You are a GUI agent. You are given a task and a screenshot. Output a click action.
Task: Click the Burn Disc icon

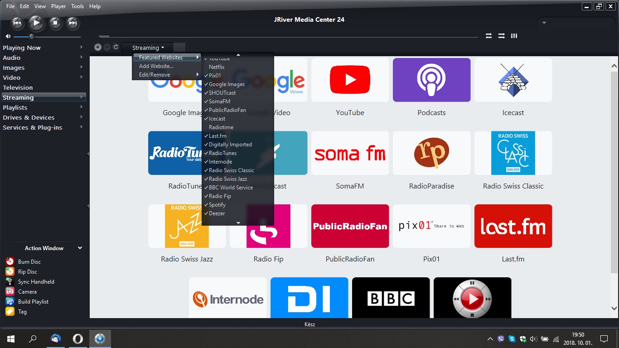10,261
